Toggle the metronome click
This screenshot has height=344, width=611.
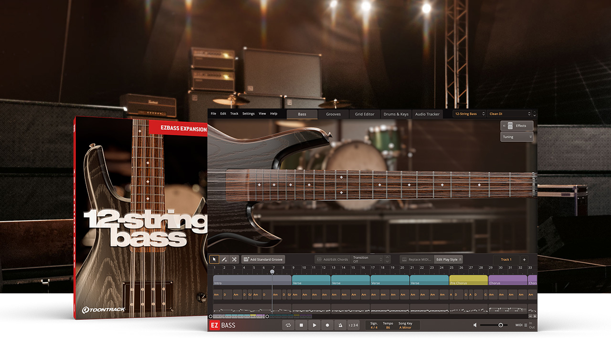tap(340, 325)
